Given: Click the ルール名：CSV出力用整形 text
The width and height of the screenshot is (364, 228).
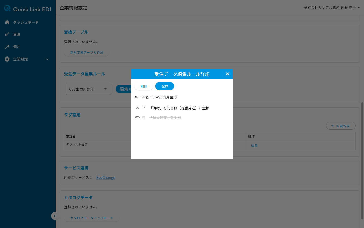Looking at the screenshot, I should point(156,97).
